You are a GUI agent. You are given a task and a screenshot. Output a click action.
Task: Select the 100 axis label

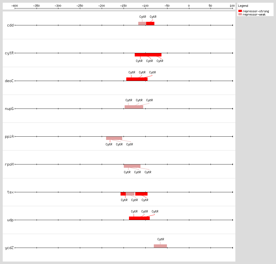232,6
